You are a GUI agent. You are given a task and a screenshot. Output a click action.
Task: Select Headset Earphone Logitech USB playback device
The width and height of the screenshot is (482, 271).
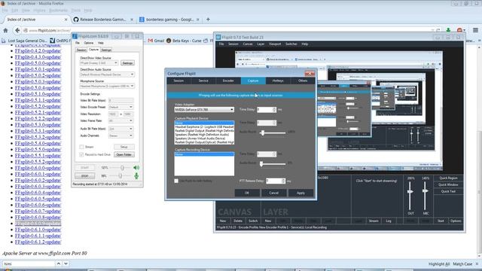pos(204,127)
